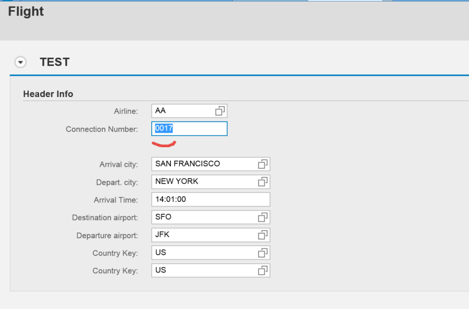The image size is (469, 309).
Task: Click the Flight page title
Action: pos(26,12)
